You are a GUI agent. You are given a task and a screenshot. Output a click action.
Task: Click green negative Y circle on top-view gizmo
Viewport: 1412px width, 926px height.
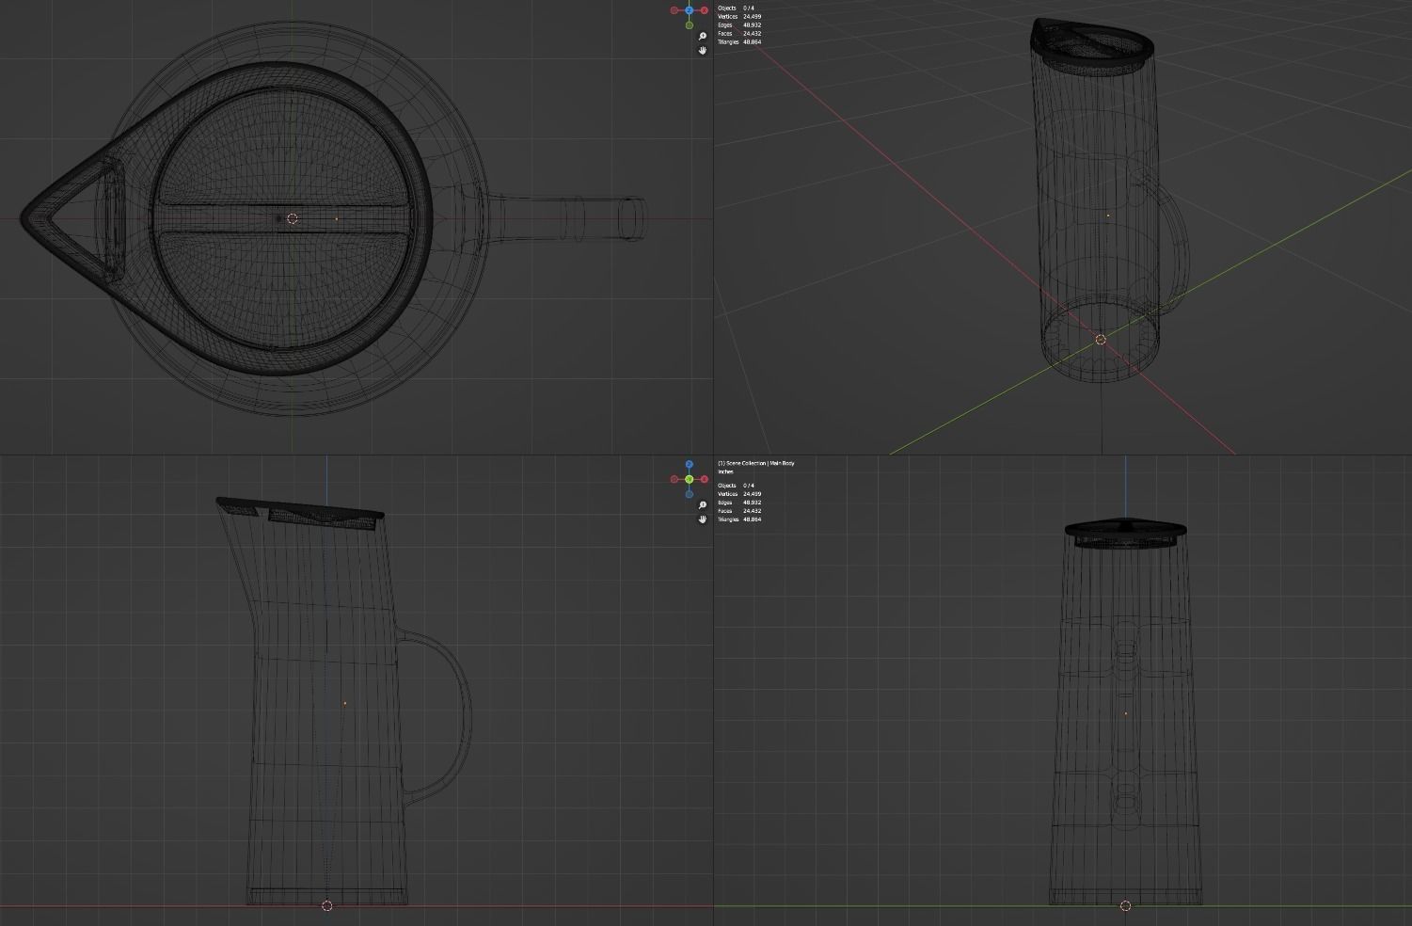tap(690, 25)
